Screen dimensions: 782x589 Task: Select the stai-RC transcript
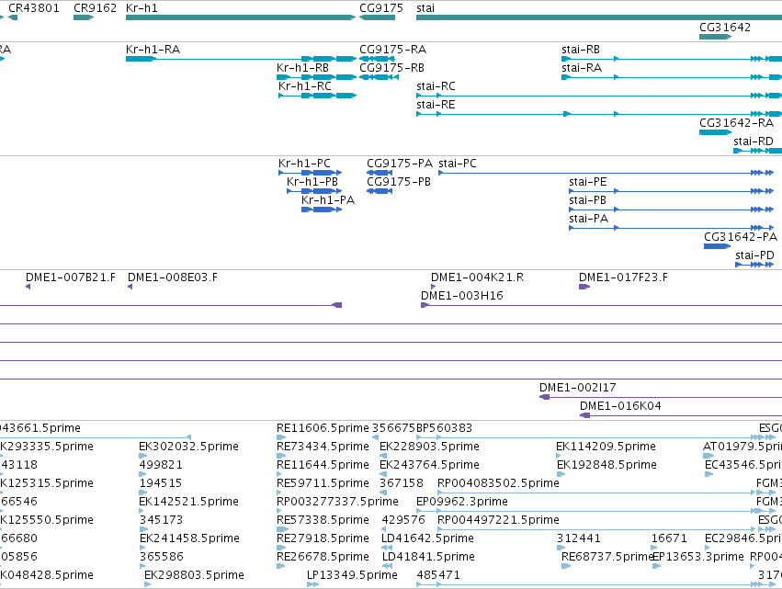599,96
